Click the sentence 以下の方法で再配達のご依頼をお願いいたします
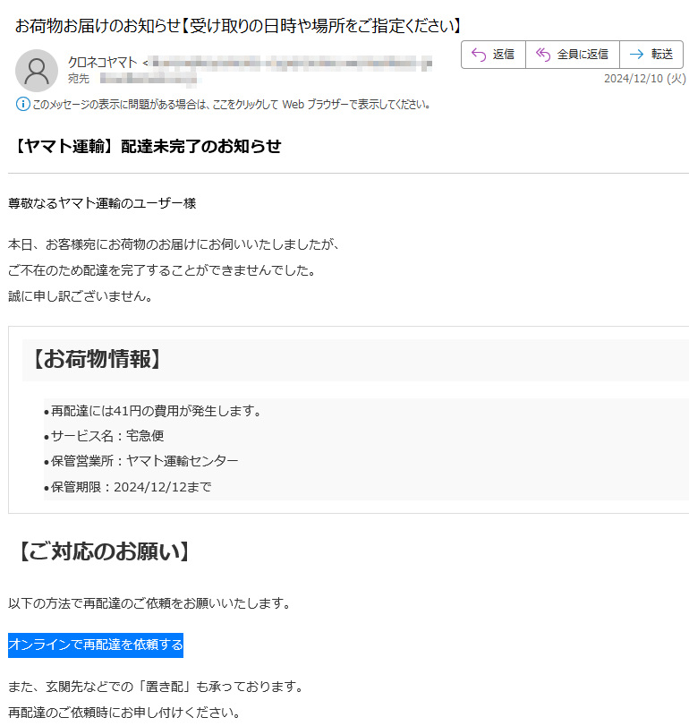Screen dimensions: 689x726 click(x=149, y=603)
